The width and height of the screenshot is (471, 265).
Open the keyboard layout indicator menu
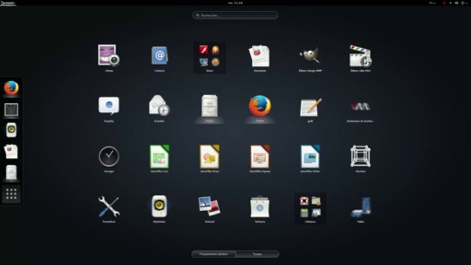click(x=433, y=3)
